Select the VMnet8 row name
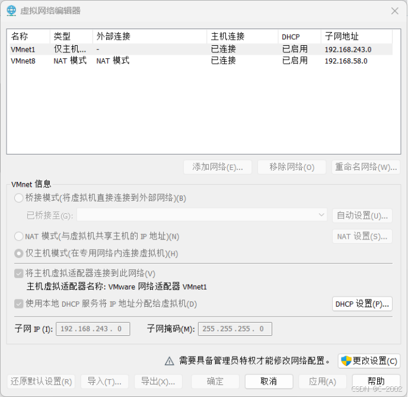The height and width of the screenshot is (397, 408). tap(23, 61)
